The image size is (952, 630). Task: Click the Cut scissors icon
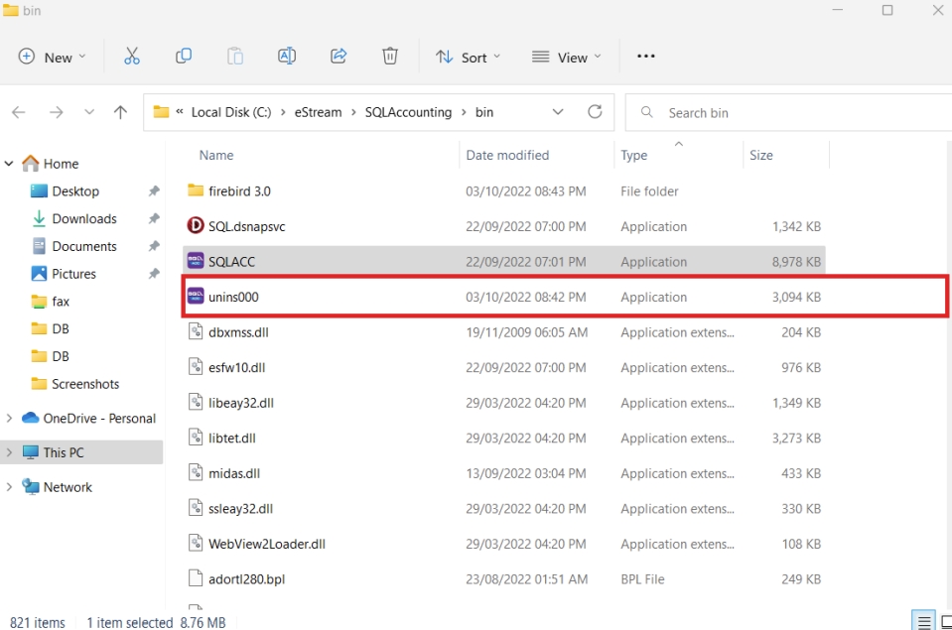pos(132,57)
